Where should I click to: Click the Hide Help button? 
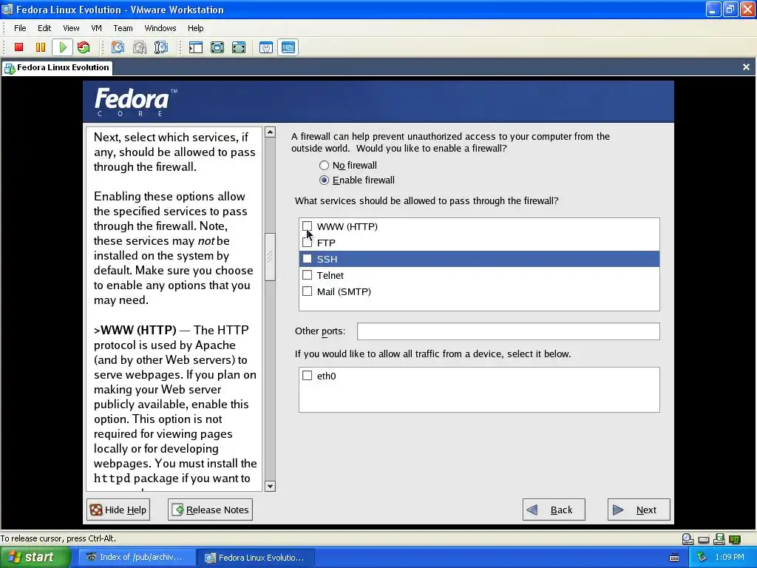(x=118, y=510)
